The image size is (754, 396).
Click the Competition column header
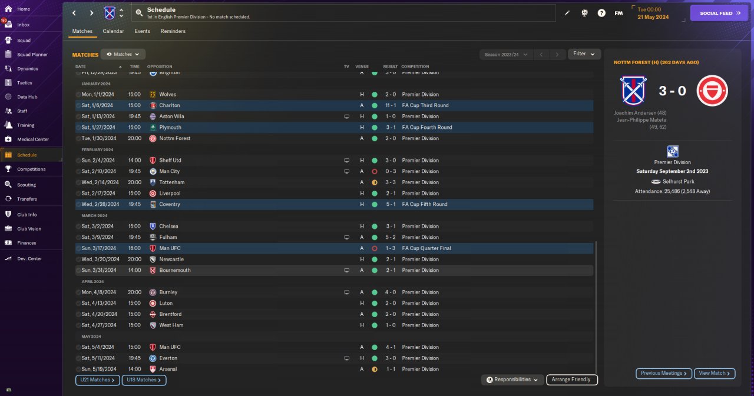point(415,66)
